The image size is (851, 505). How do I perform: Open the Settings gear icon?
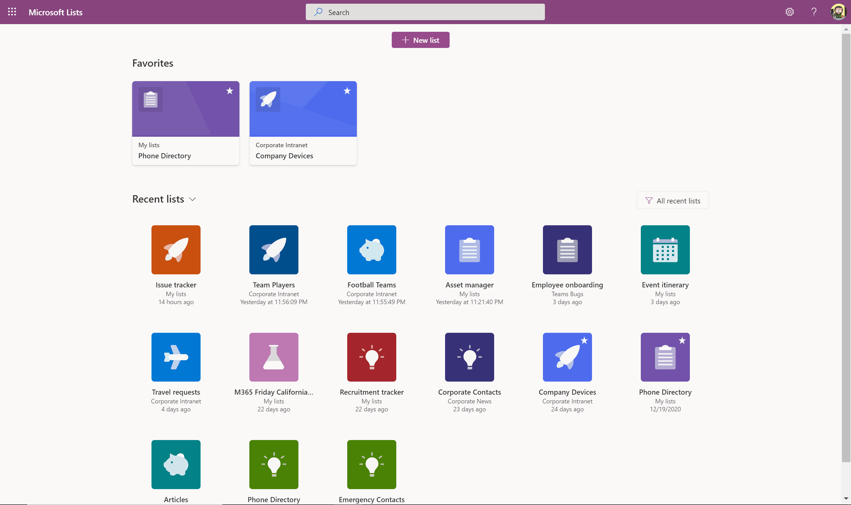pyautogui.click(x=789, y=12)
